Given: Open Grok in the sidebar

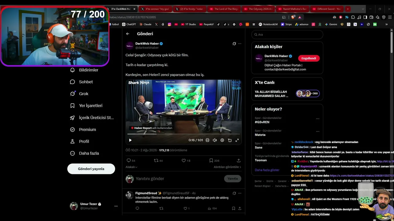Looking at the screenshot, I should click(79, 94).
